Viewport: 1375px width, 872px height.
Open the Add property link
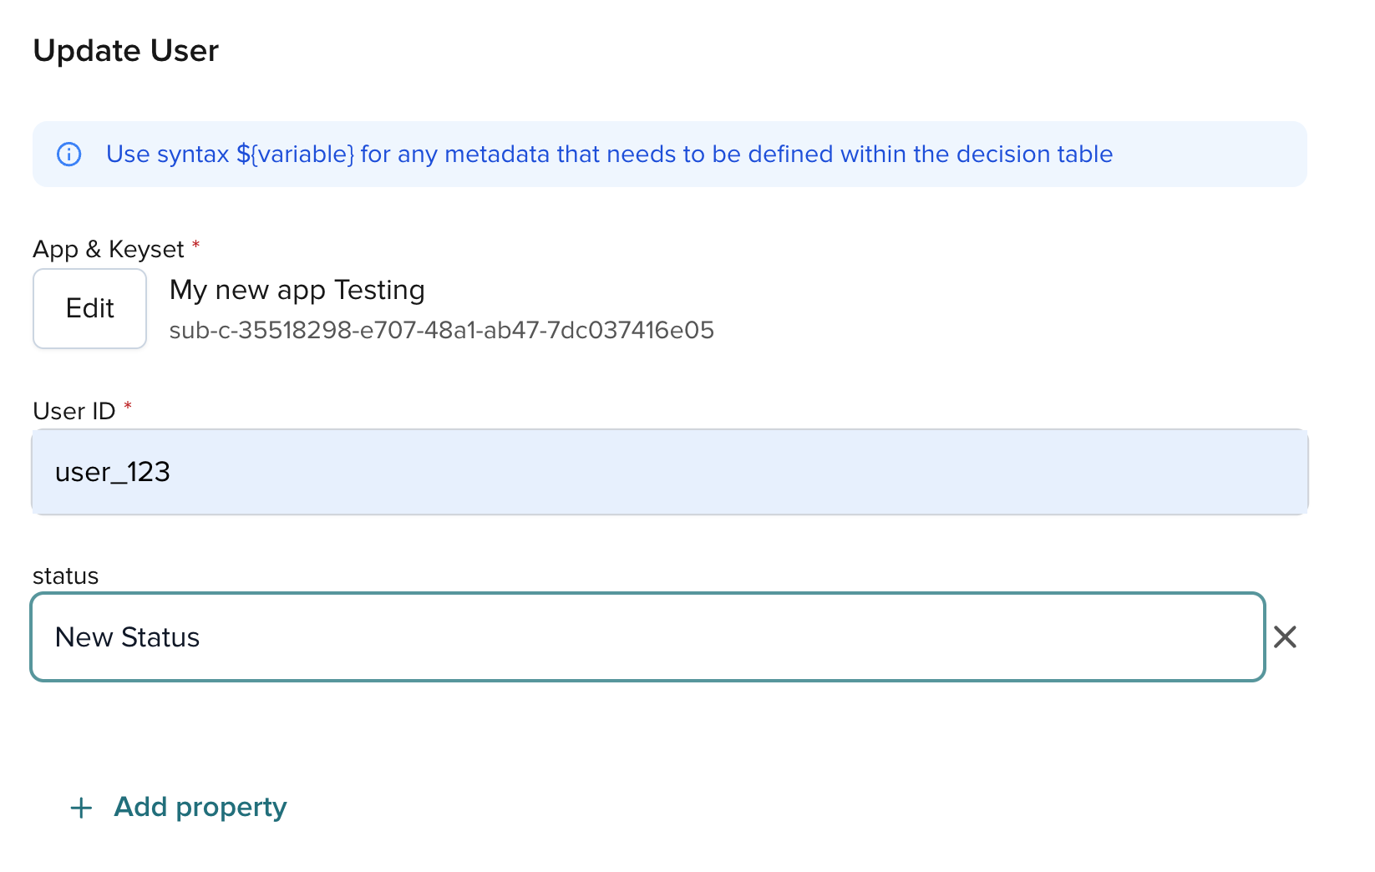[x=200, y=807]
